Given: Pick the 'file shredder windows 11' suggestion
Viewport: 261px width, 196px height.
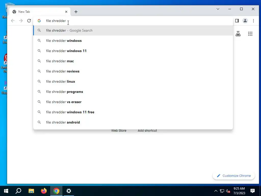Looking at the screenshot, I should [x=133, y=51].
